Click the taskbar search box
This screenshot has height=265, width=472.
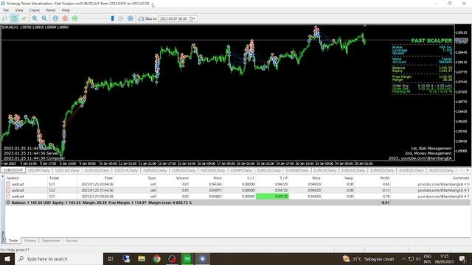(x=59, y=258)
